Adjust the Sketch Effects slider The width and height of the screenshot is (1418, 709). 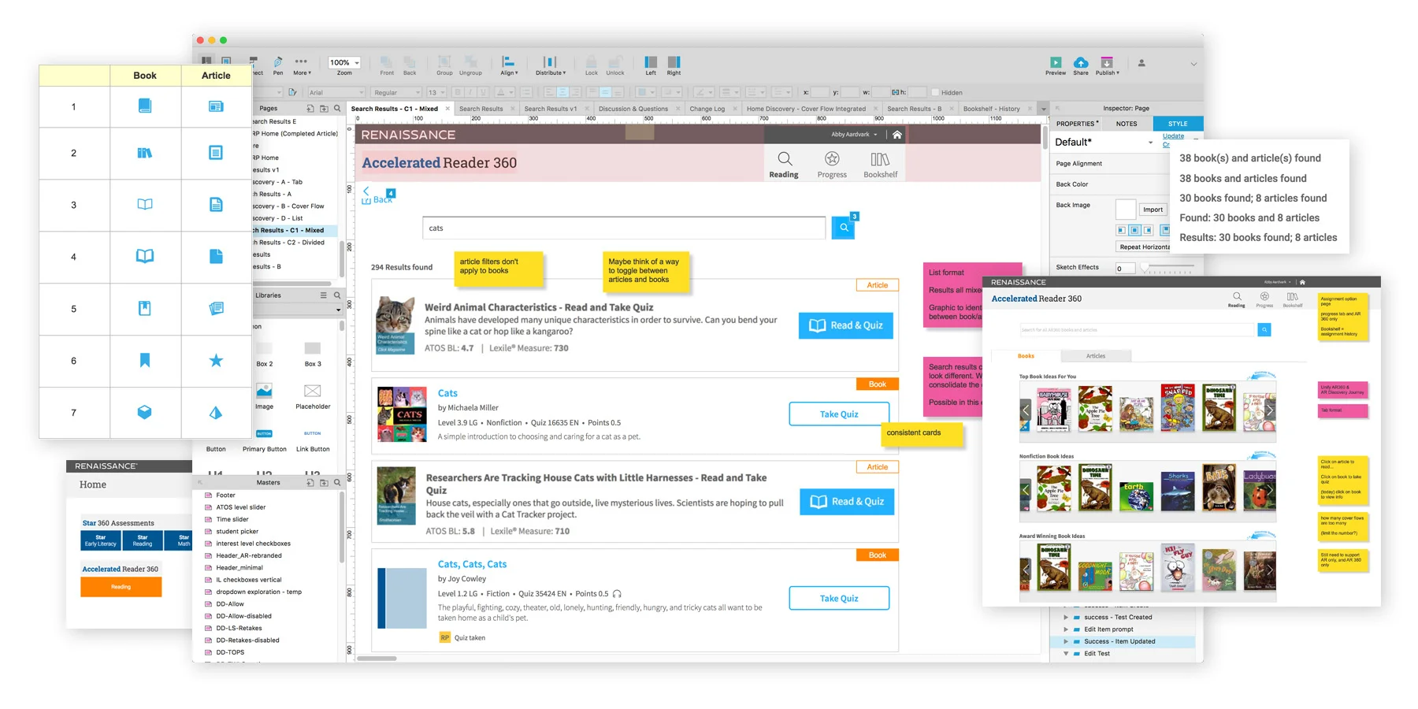[x=1169, y=268]
